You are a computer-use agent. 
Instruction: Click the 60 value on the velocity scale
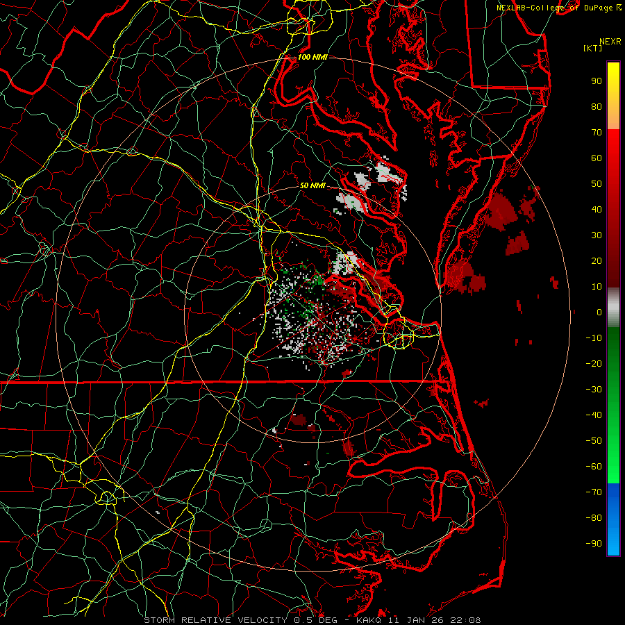(x=597, y=158)
